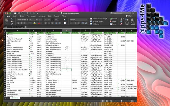Open AutoSum with the sigma icon

[121, 19]
